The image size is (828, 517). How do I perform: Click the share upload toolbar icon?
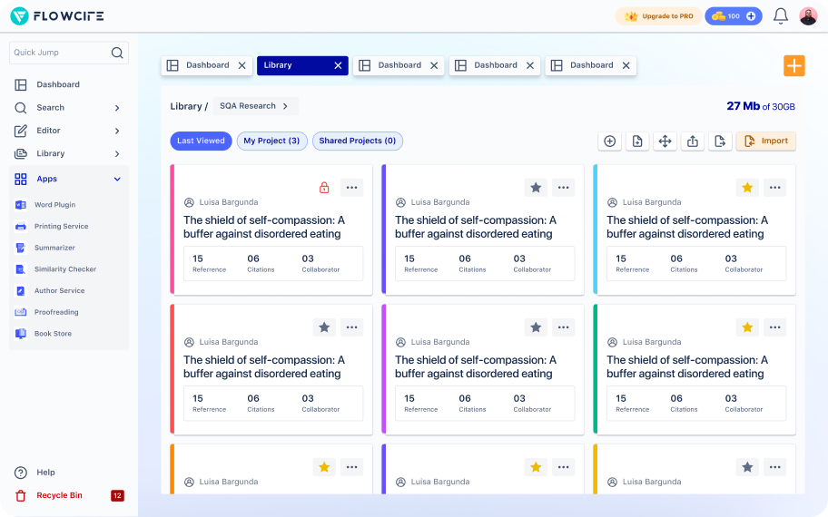point(693,141)
